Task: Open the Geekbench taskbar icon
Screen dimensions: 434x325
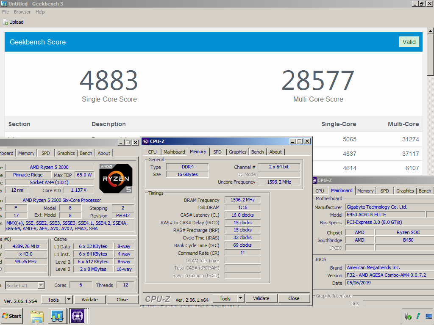Action: [57, 316]
